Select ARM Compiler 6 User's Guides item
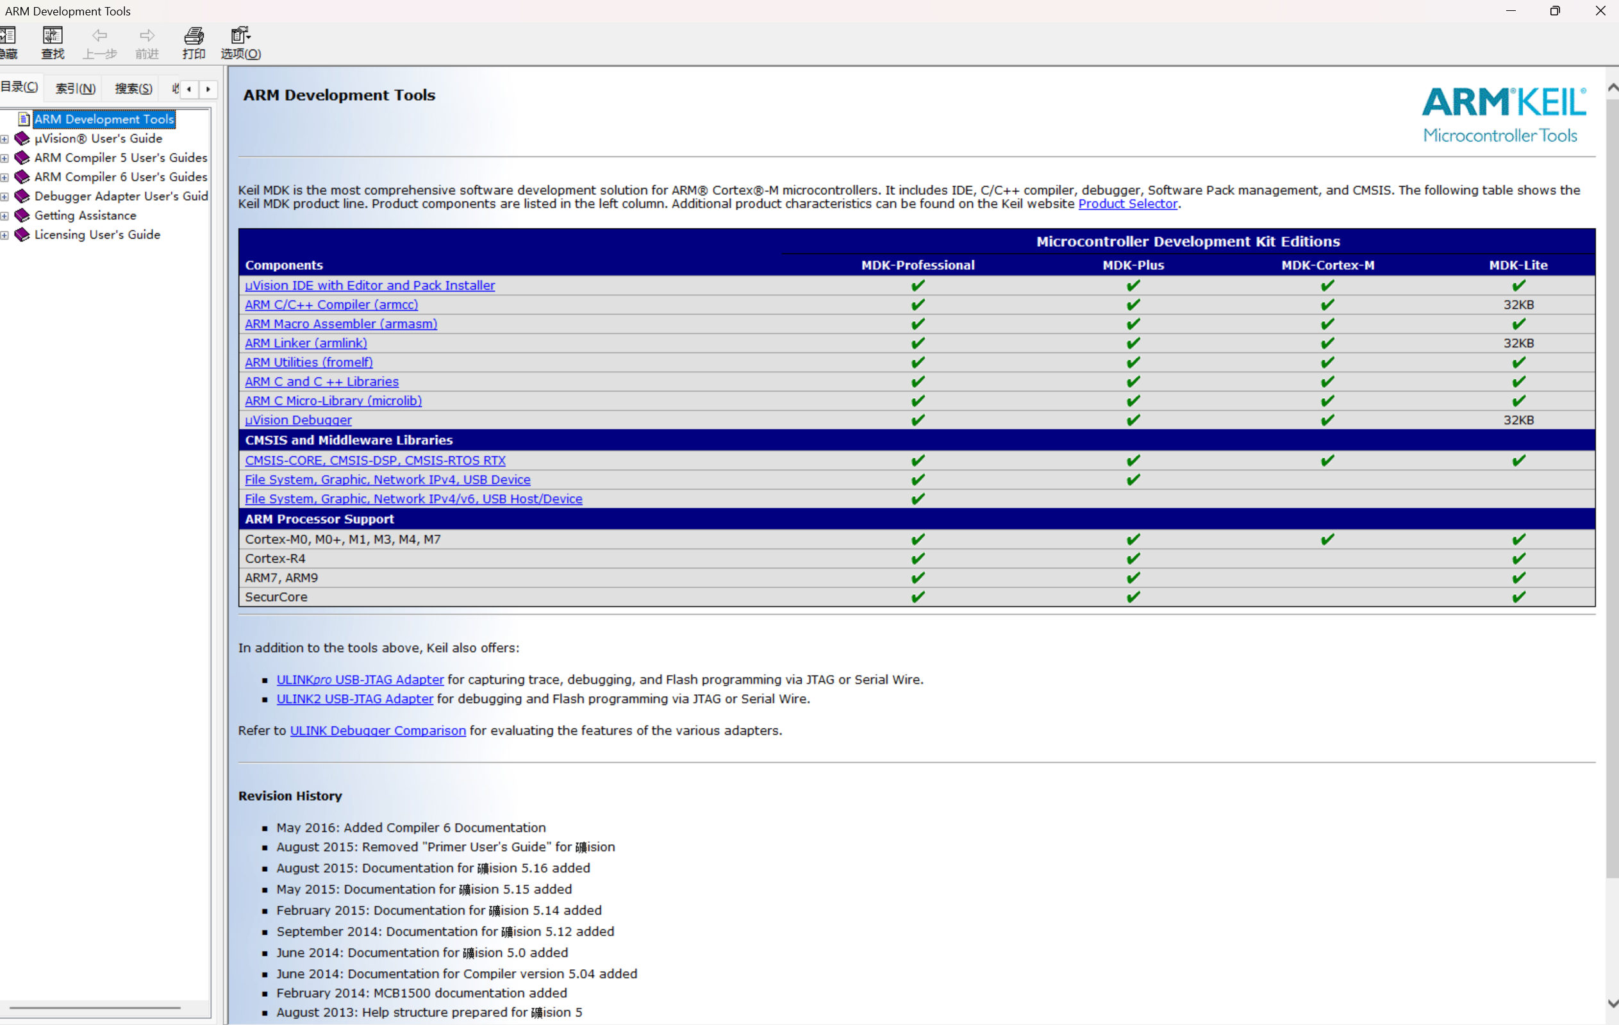Screen dimensions: 1619x1025 (121, 177)
